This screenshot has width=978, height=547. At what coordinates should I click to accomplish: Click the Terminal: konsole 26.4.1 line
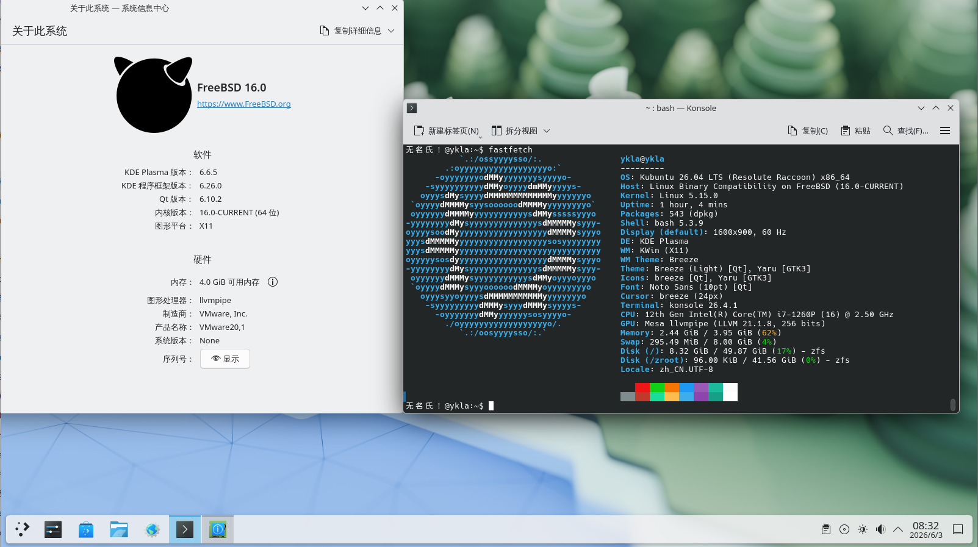pyautogui.click(x=679, y=306)
